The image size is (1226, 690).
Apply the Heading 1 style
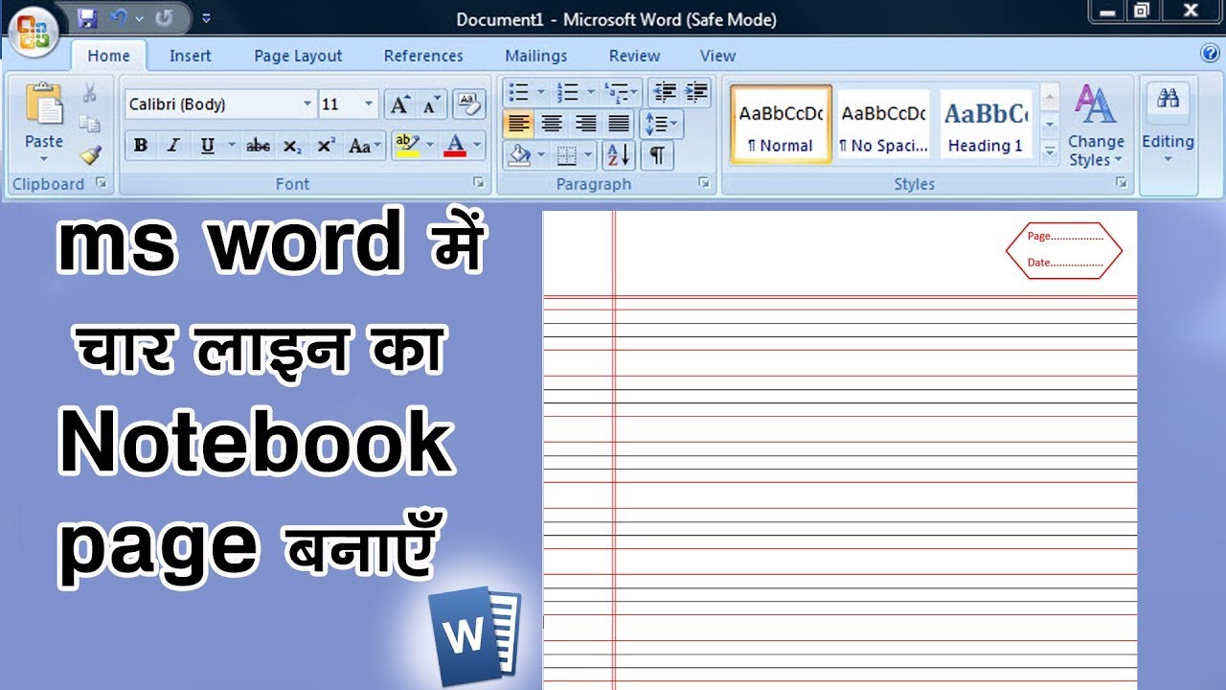[986, 125]
